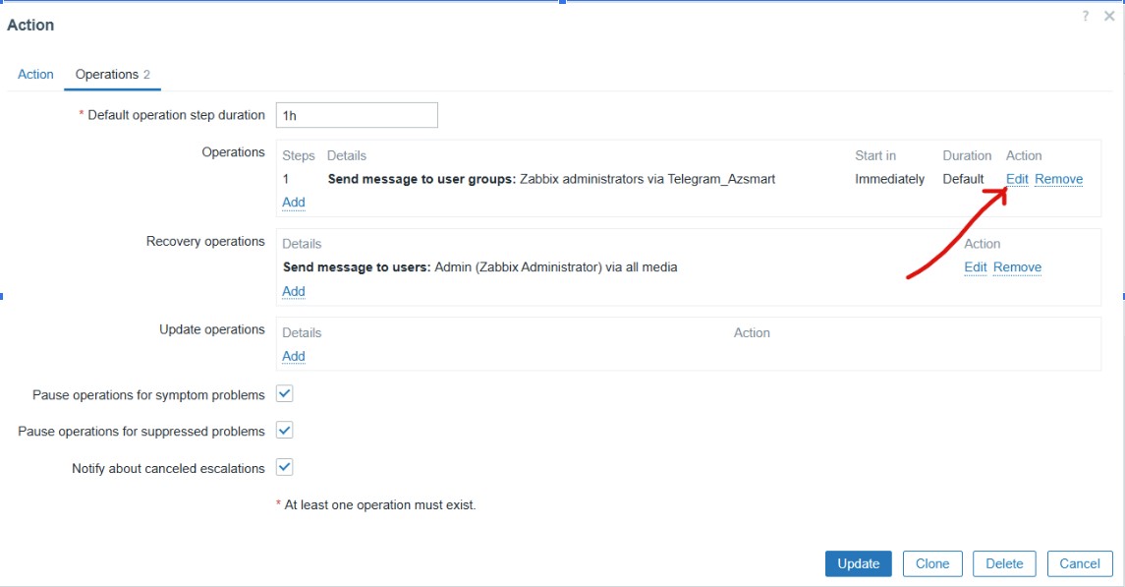Click the Delete button

tap(1004, 563)
